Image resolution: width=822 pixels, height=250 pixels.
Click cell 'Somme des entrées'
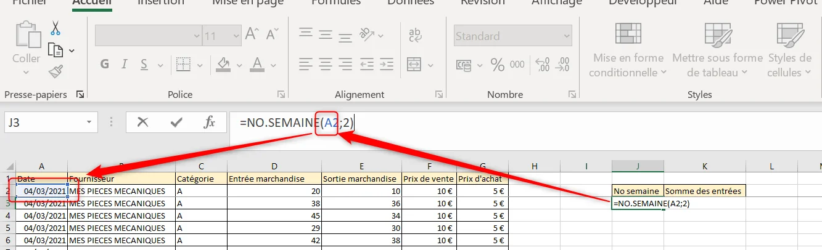[704, 191]
